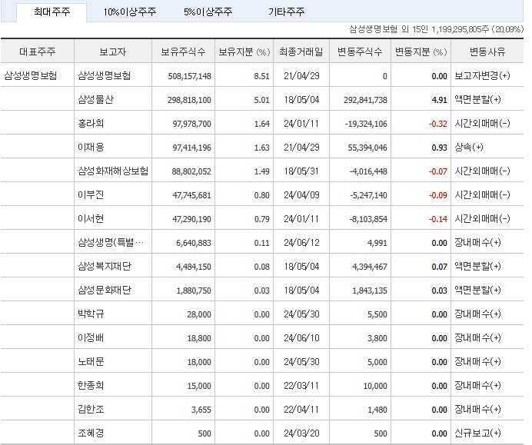Select reporter 삼성문화재단

coord(105,290)
